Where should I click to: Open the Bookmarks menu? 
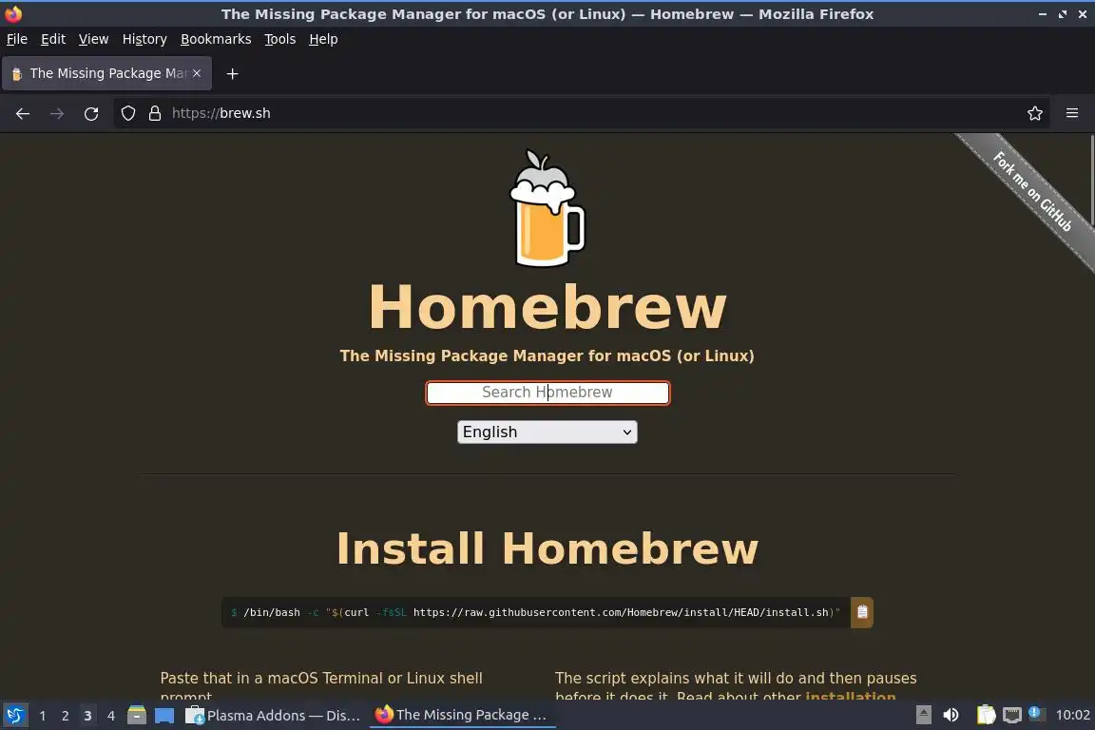click(216, 39)
